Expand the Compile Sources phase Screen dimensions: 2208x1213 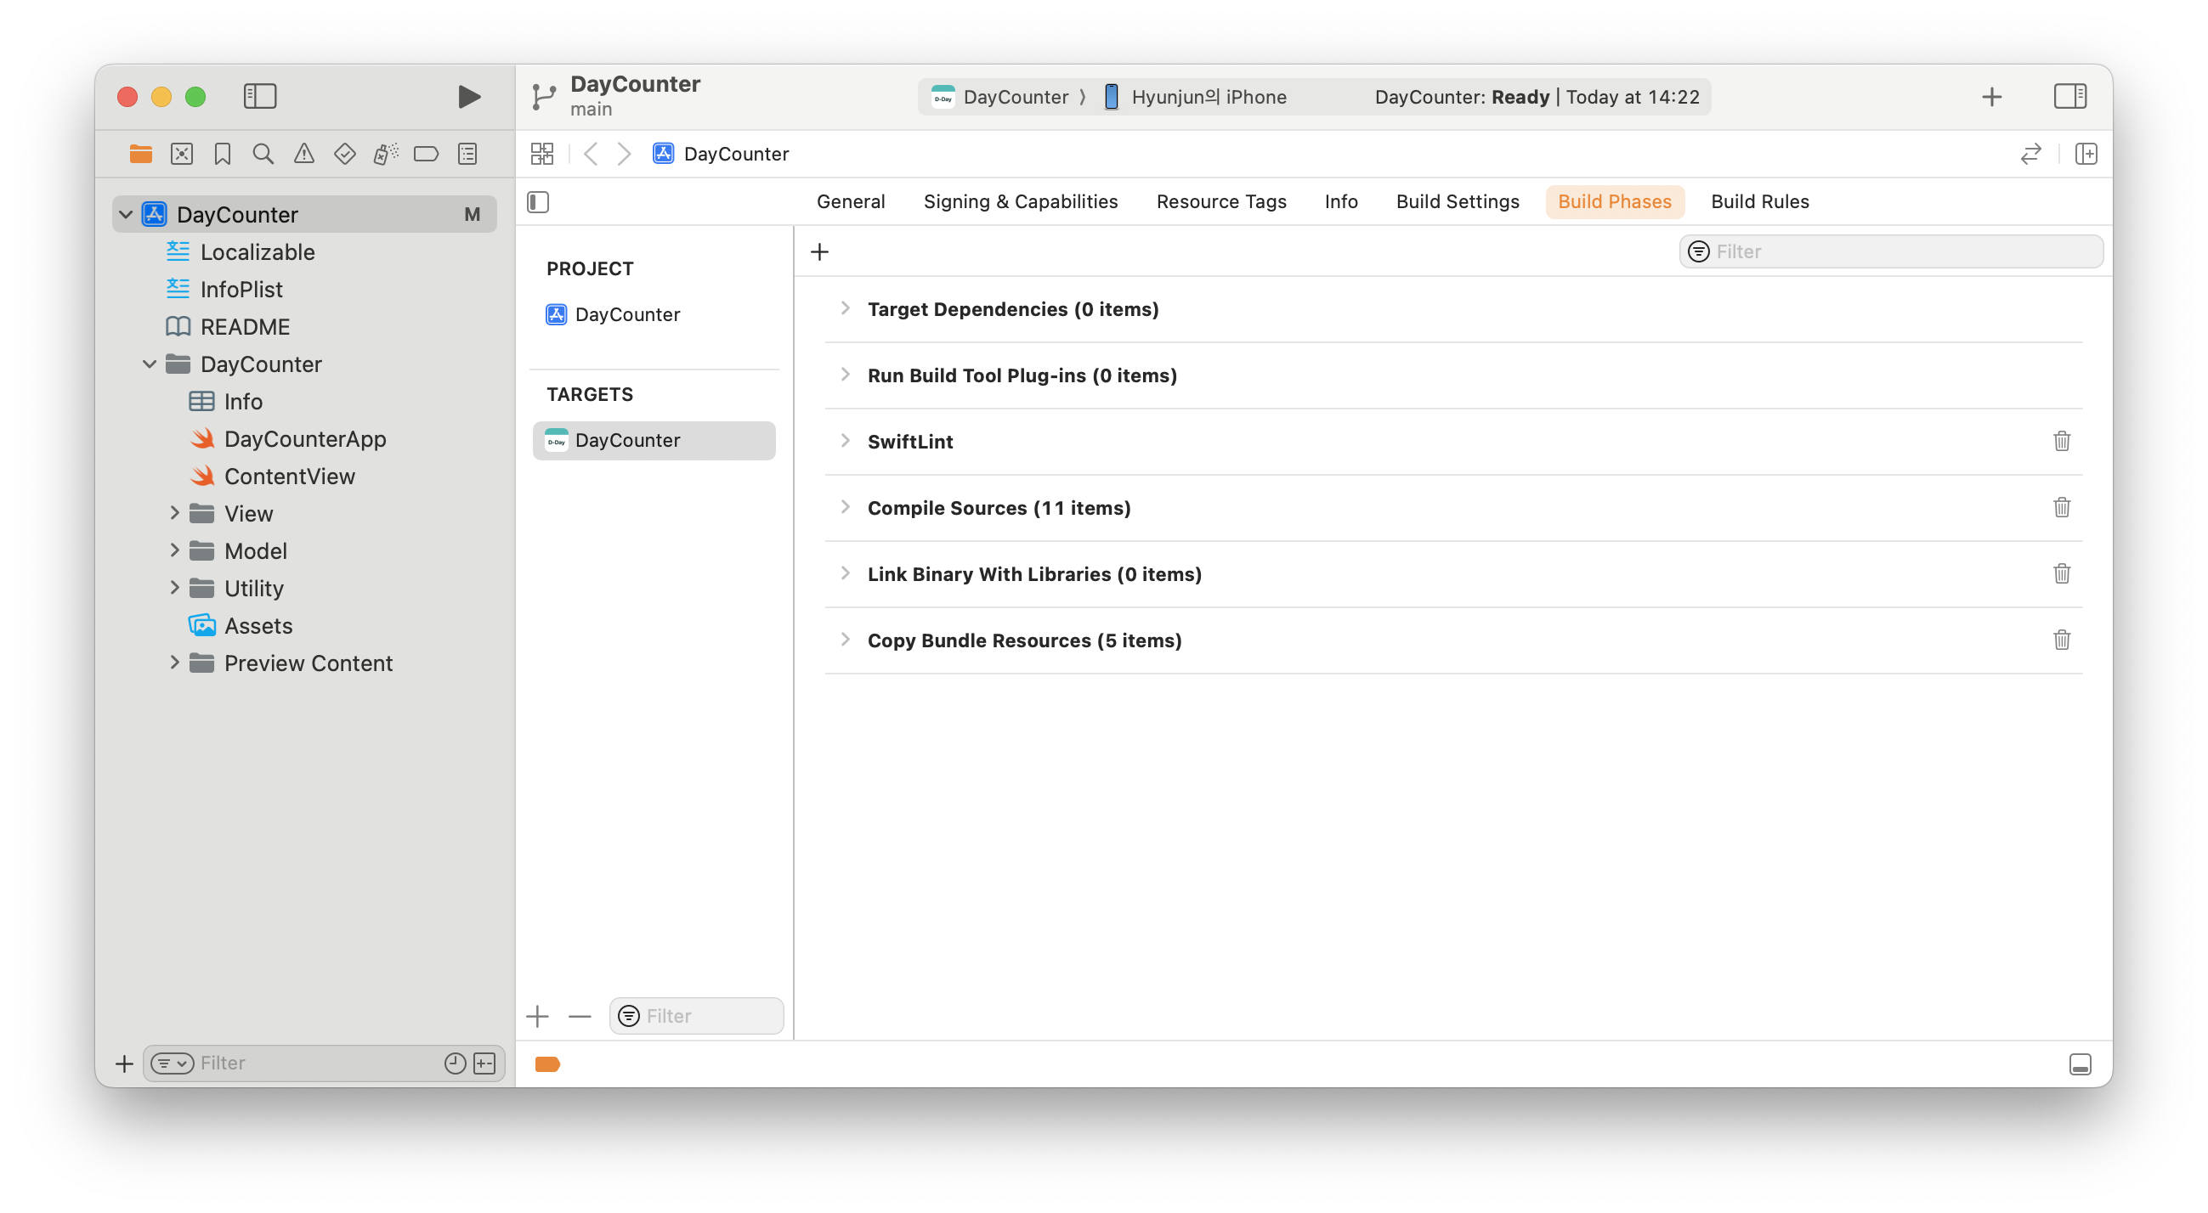click(845, 507)
